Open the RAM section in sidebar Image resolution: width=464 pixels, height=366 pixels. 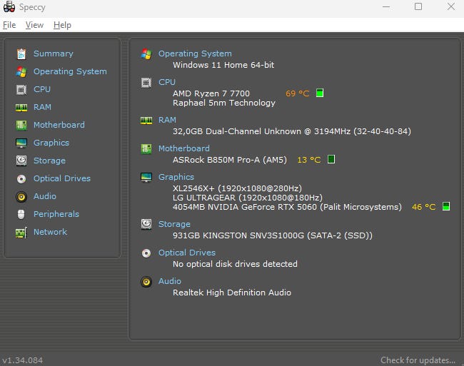coord(42,107)
